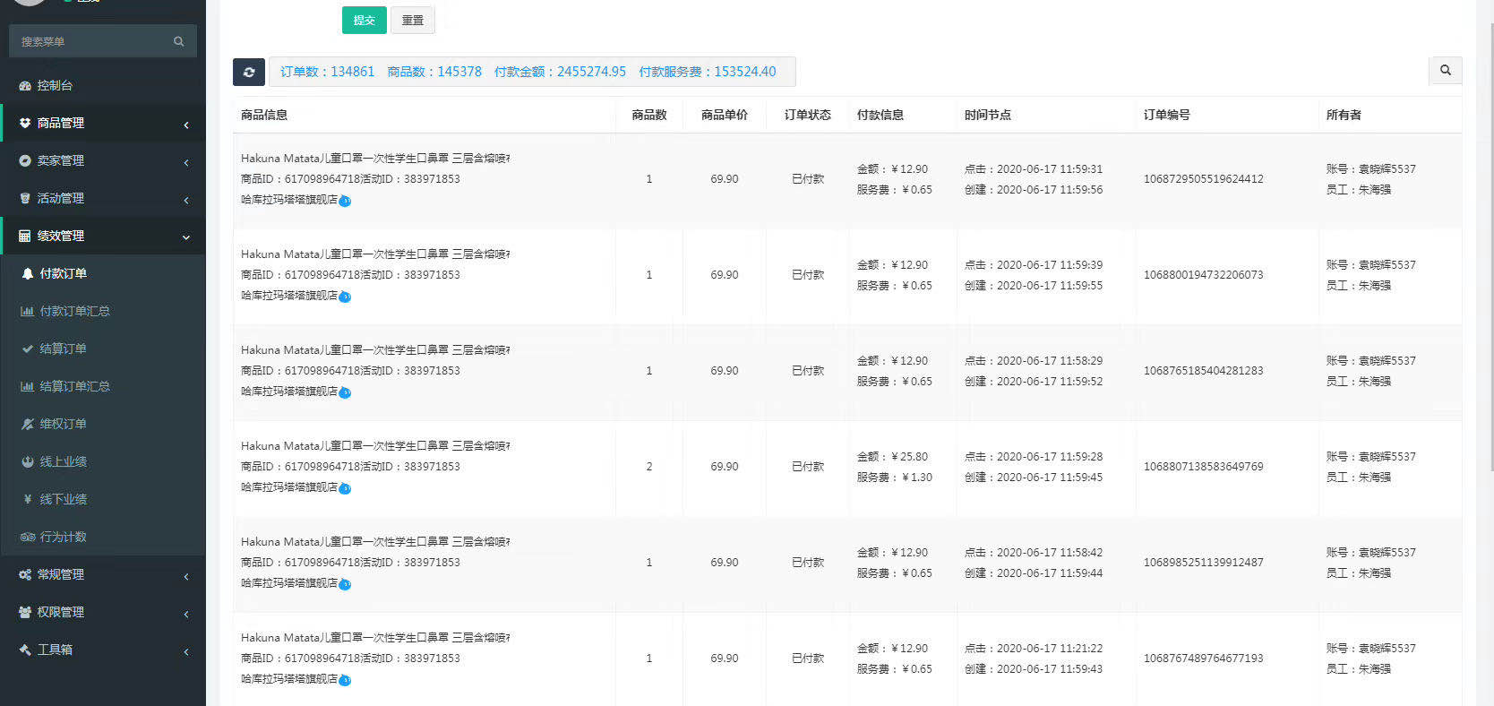
Task: Click the 时间节点 column header
Action: 988,115
